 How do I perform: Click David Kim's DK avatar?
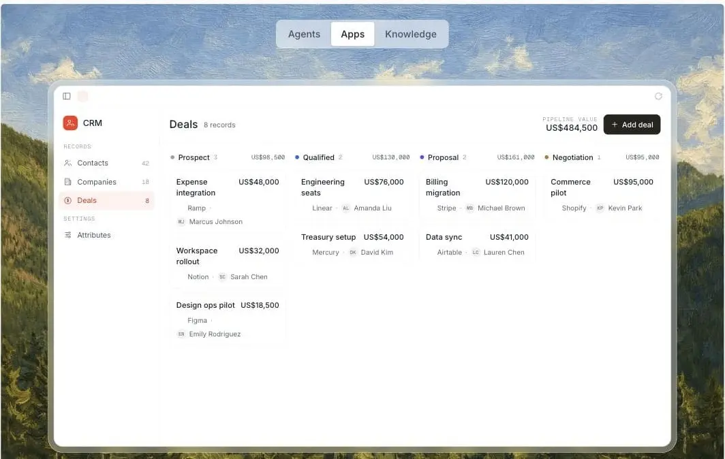(x=353, y=252)
